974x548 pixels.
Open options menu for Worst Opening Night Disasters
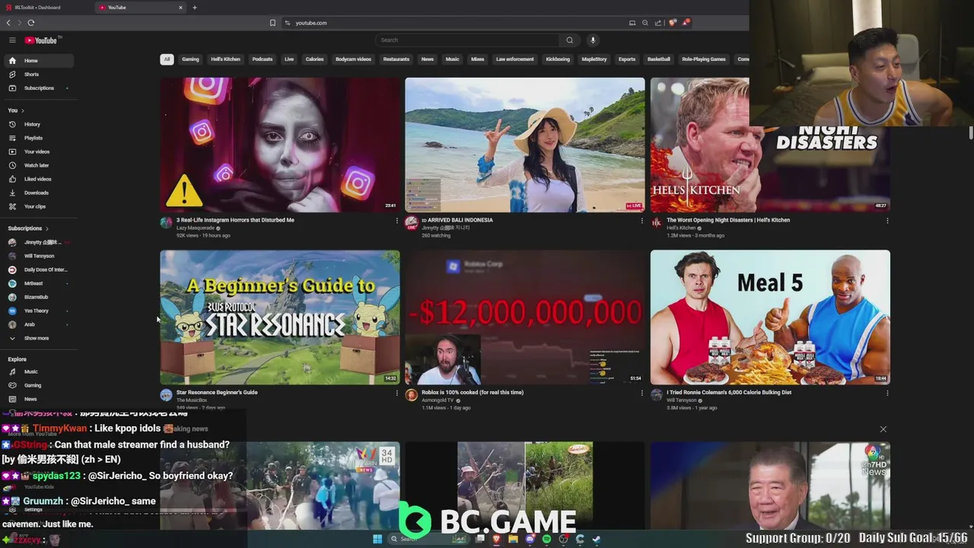(887, 221)
